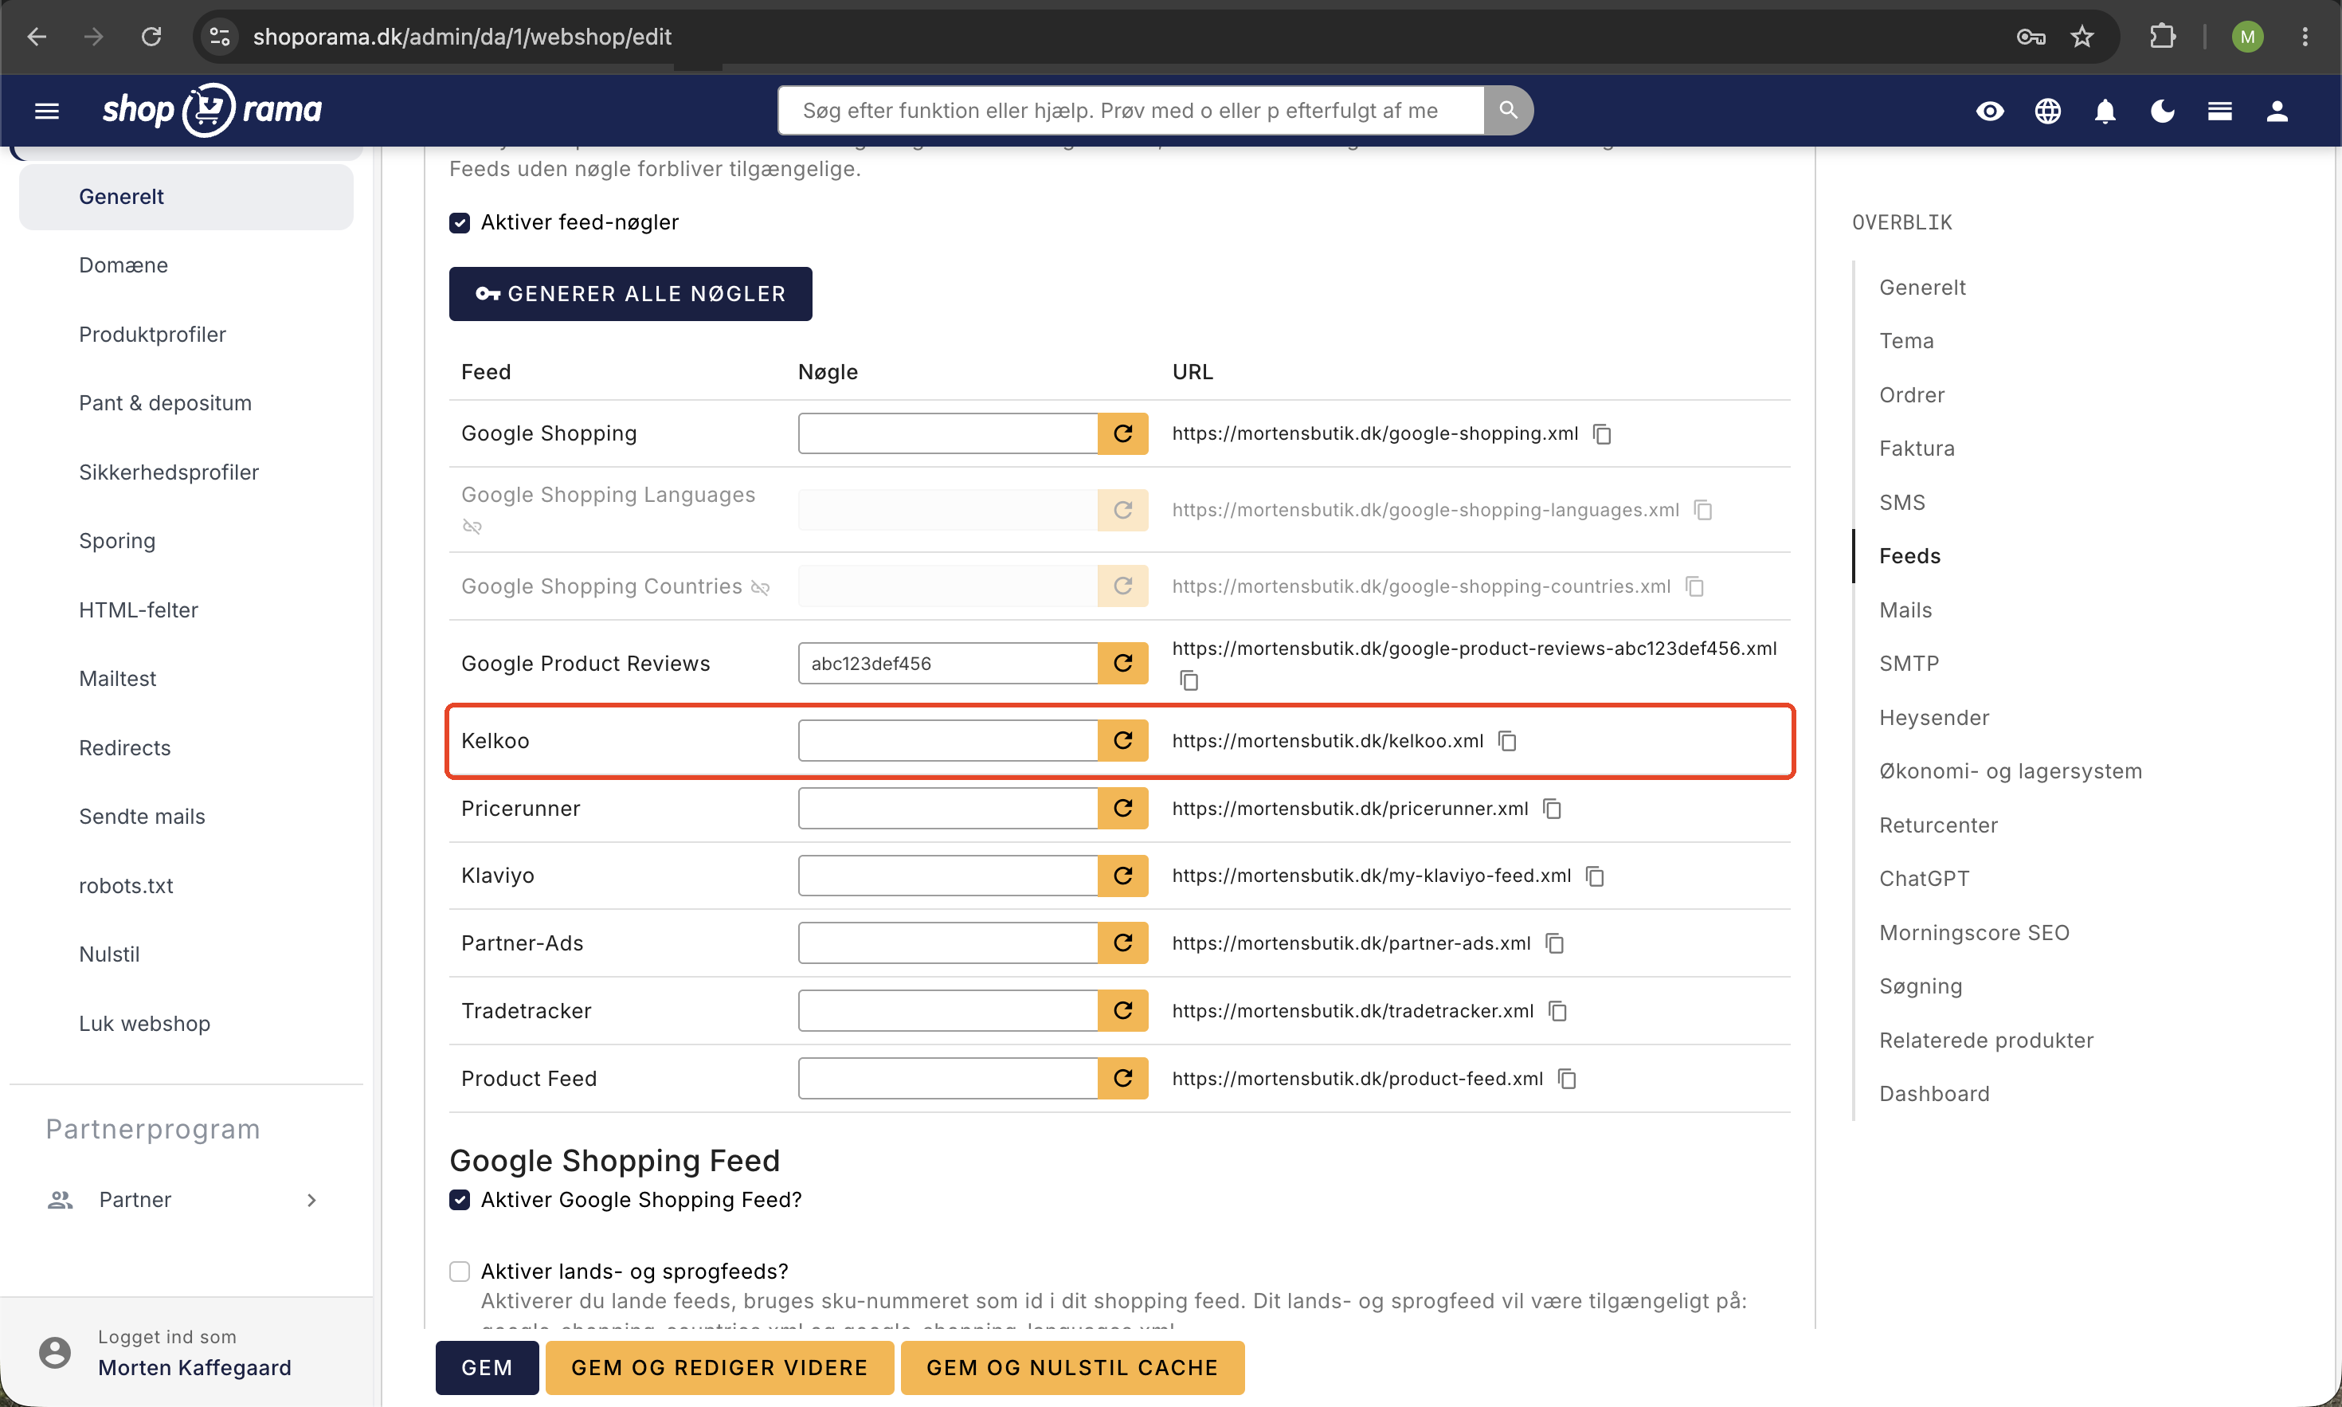
Task: Copy the Pricerunner feed URL
Action: [1552, 809]
